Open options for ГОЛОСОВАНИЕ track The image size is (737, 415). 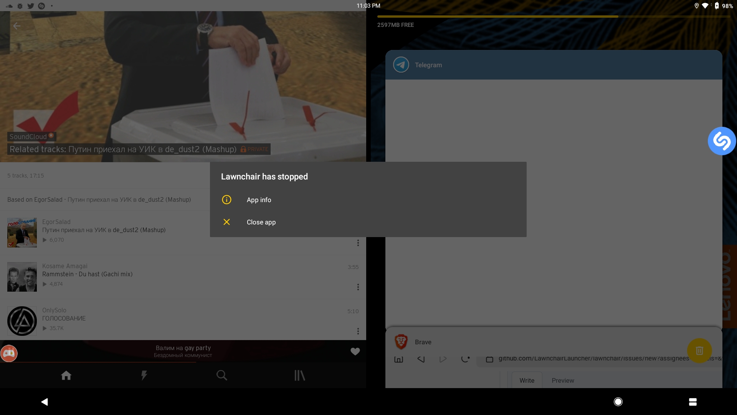[358, 331]
